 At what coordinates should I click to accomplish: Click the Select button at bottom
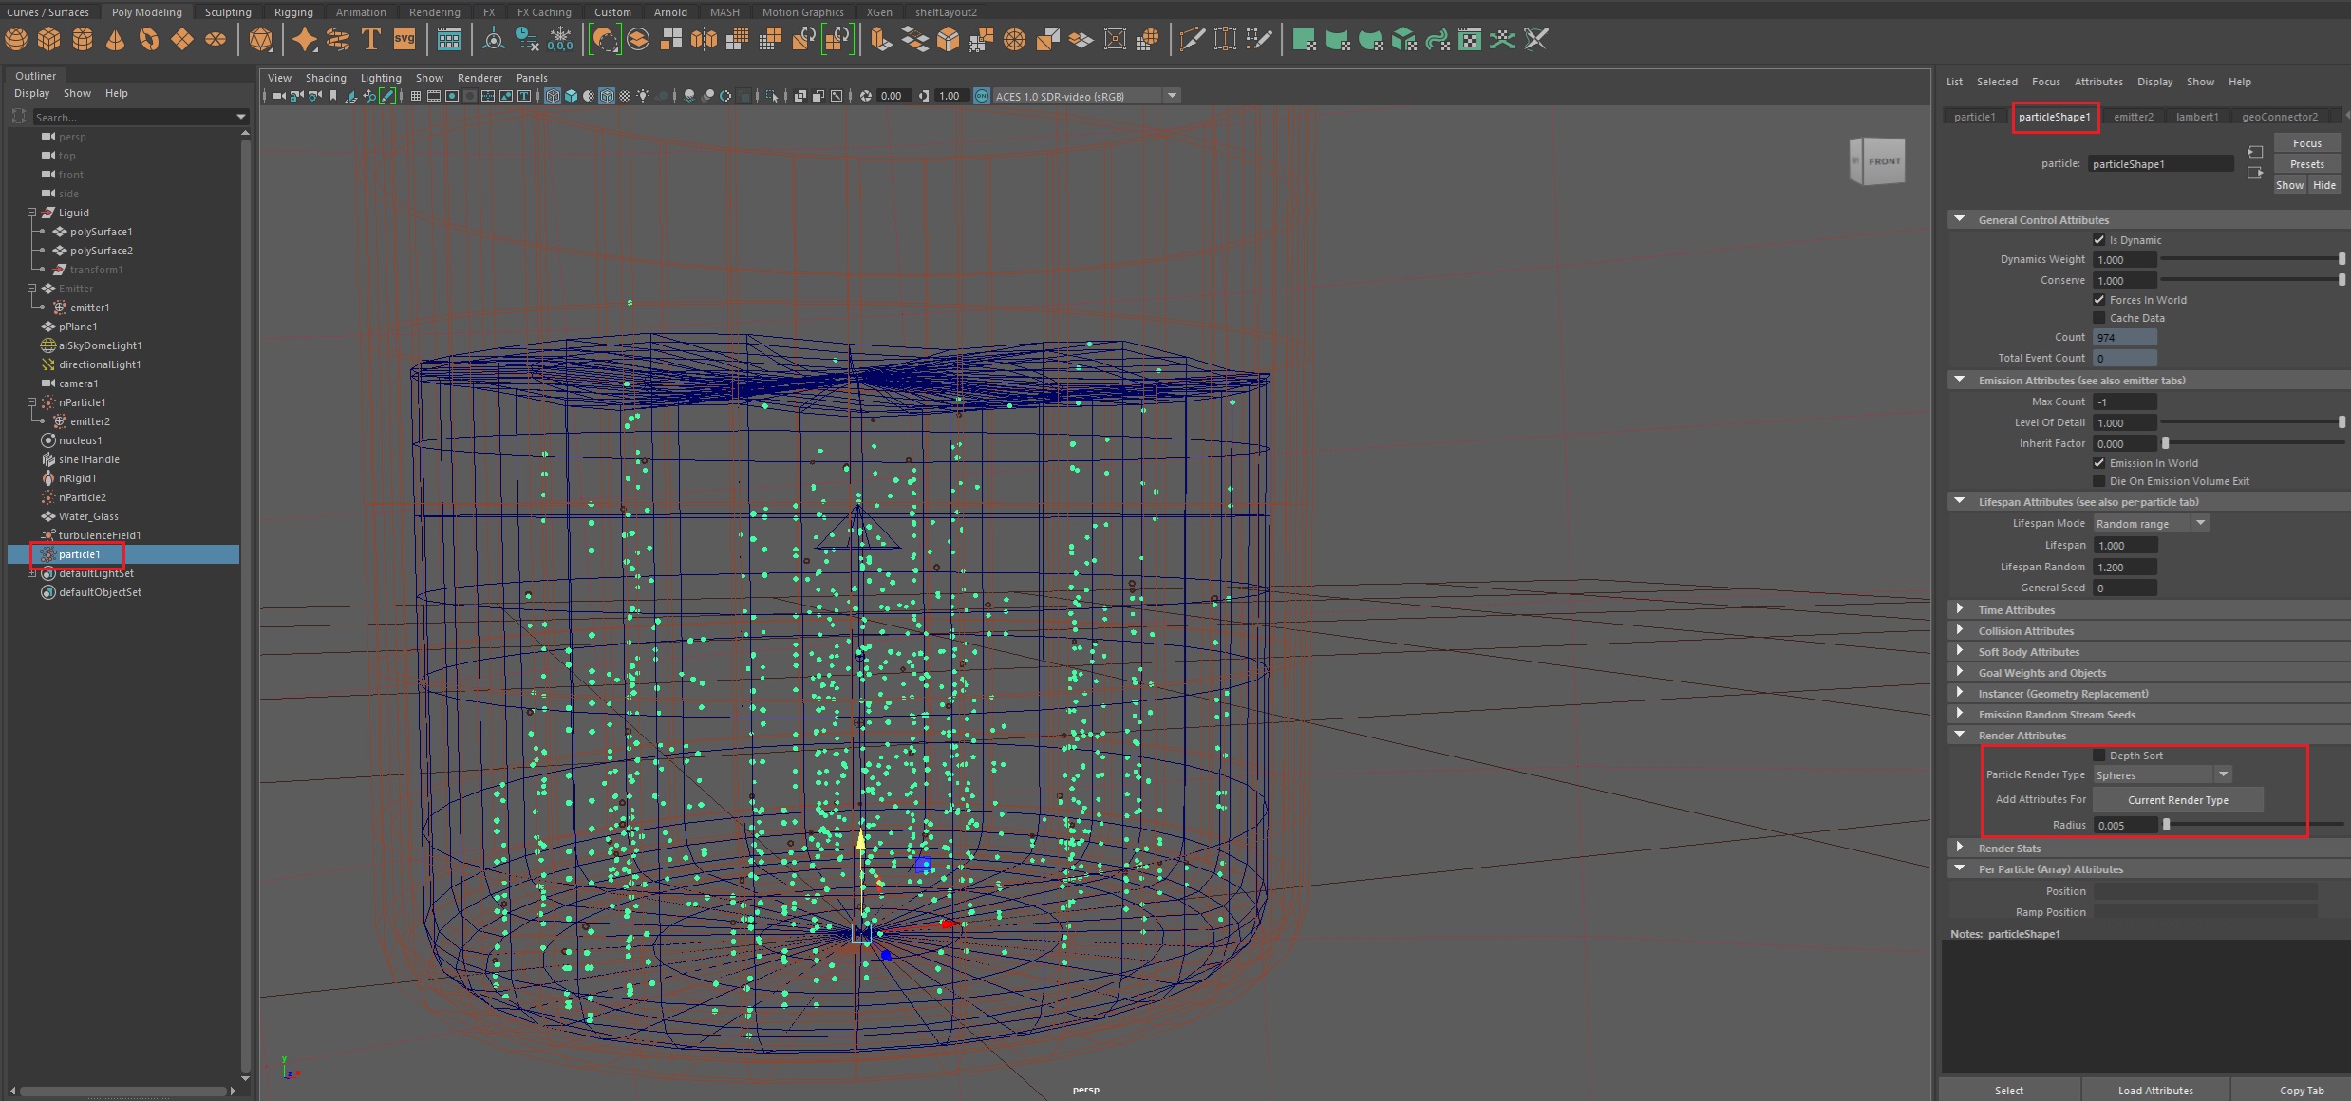pos(2009,1091)
